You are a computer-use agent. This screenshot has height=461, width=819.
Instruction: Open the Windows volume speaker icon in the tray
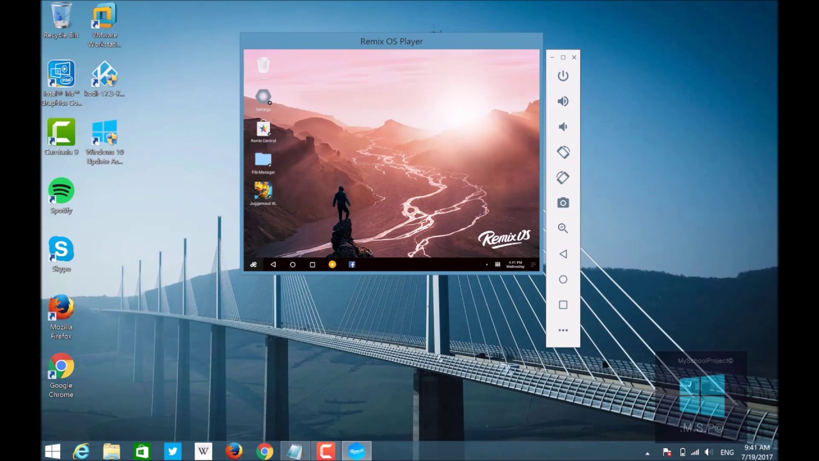tap(708, 453)
